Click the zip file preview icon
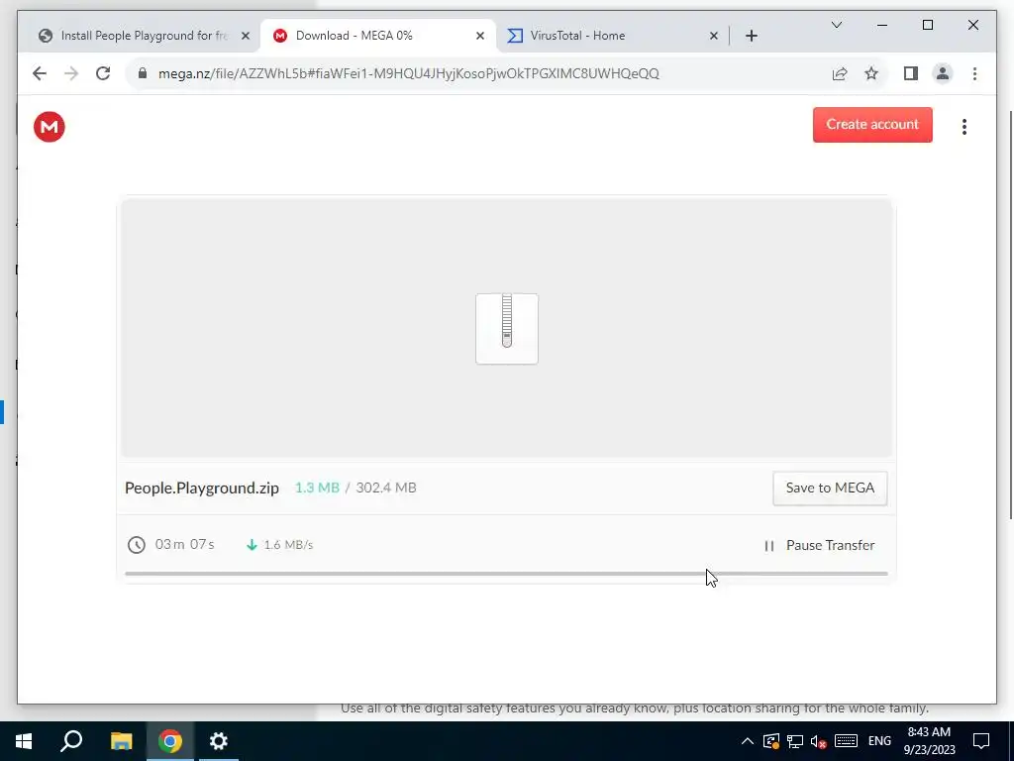Screen dimensions: 1014x761 point(506,329)
